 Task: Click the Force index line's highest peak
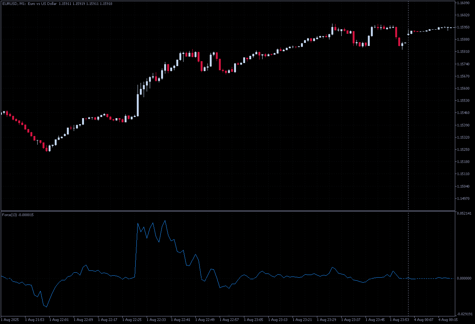click(165, 221)
